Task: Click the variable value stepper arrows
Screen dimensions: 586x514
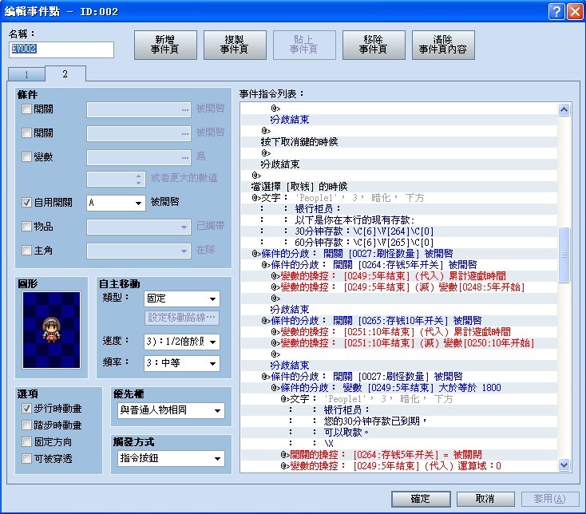Action: pyautogui.click(x=139, y=180)
